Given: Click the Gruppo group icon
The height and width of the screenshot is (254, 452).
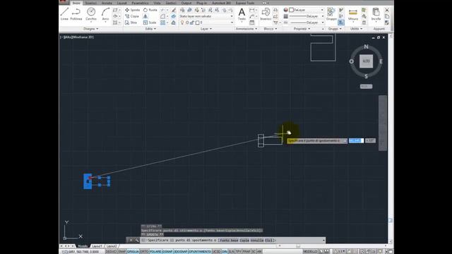Looking at the screenshot, I should (x=331, y=14).
